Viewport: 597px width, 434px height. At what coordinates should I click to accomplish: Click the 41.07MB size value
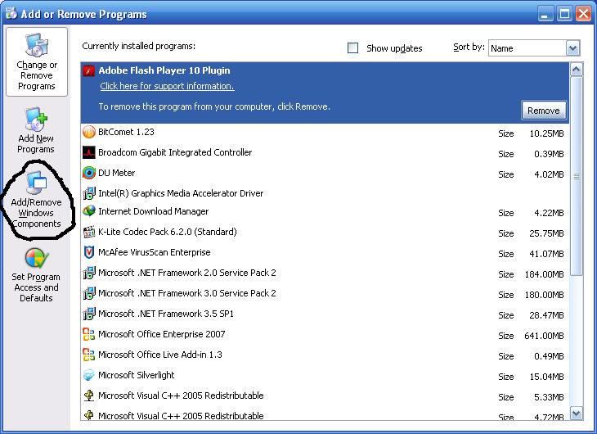[547, 254]
